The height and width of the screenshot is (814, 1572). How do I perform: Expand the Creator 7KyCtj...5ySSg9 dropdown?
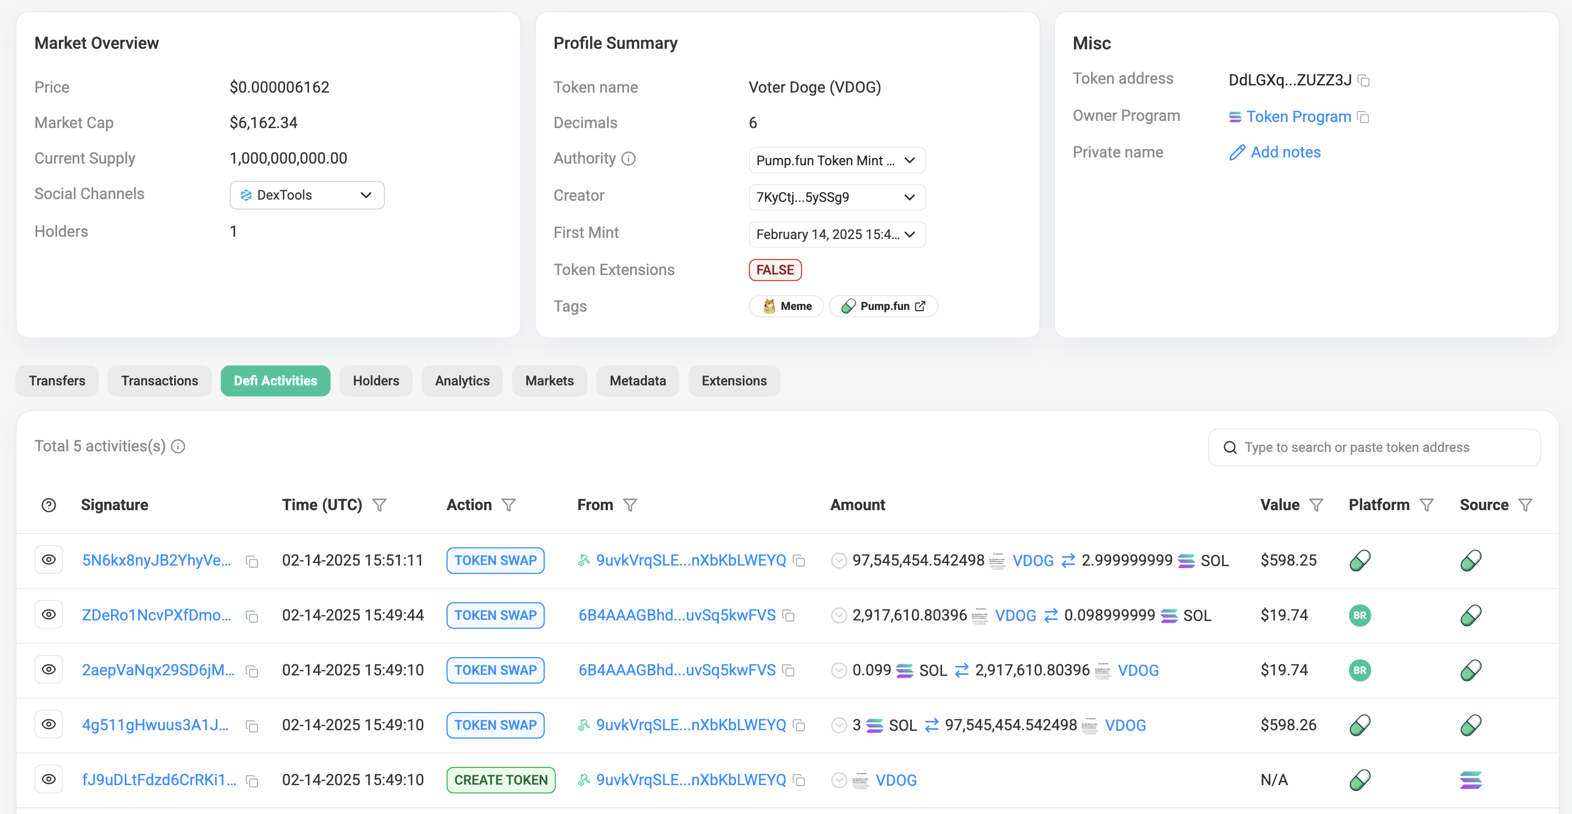(836, 197)
